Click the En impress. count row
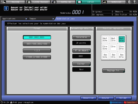The image size is (138, 104). tap(103, 14)
